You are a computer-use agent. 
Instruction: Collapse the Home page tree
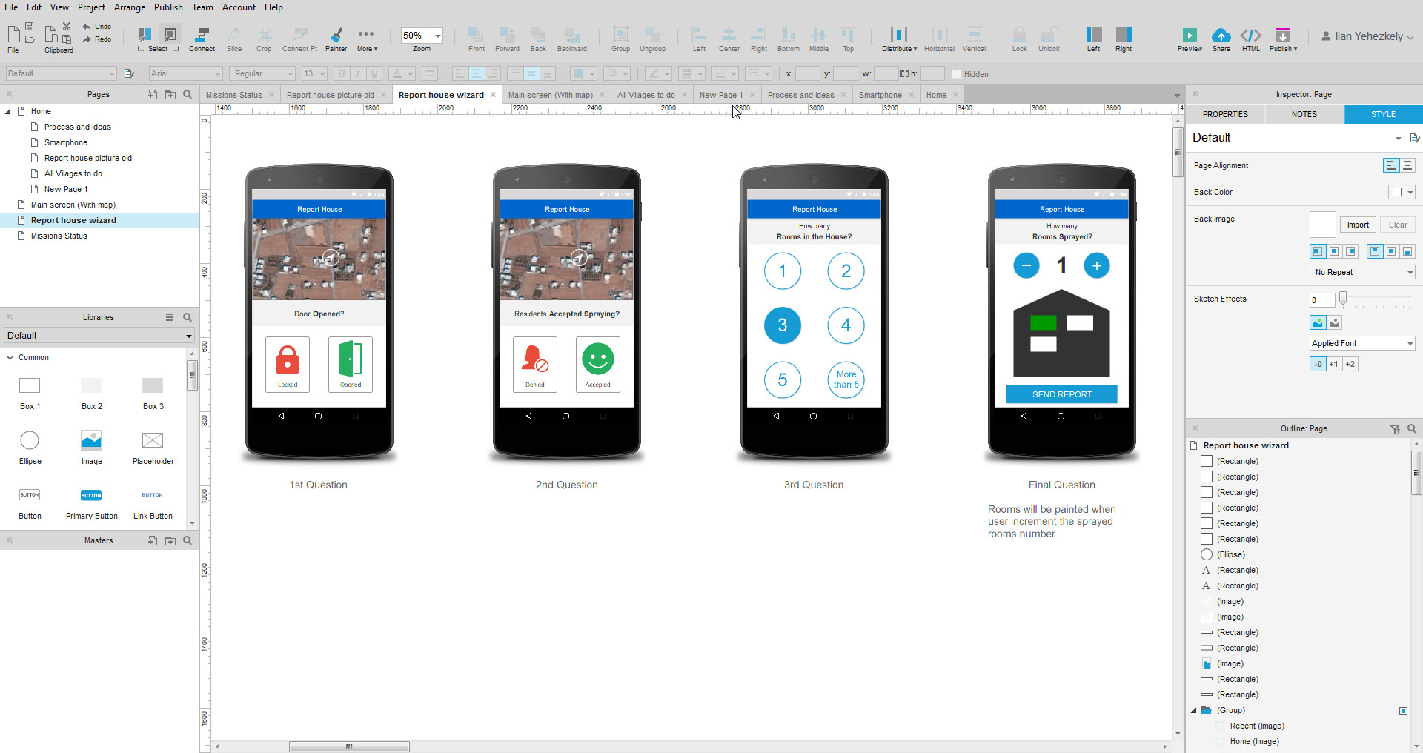pos(8,111)
